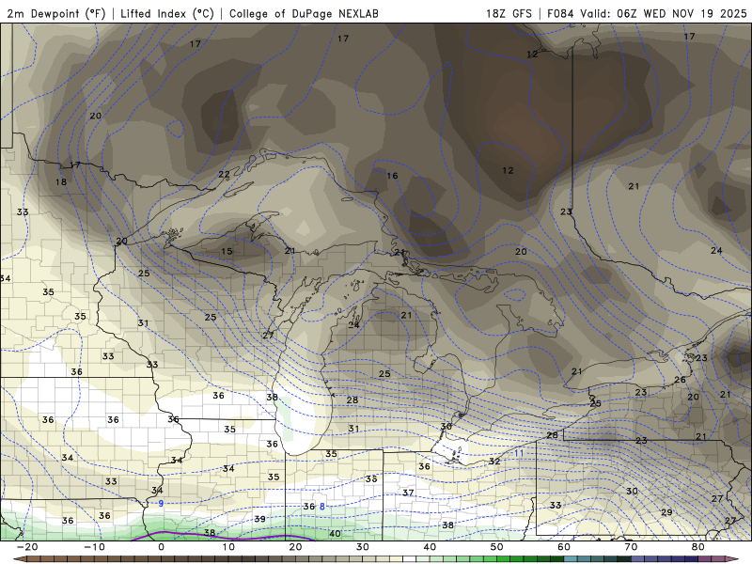Click the blue lifted index label '8'

pyautogui.click(x=322, y=507)
